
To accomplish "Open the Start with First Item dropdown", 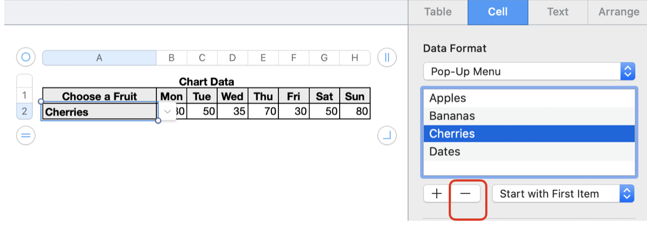I will (563, 194).
